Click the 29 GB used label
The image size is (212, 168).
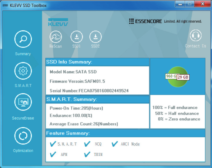coord(183,77)
